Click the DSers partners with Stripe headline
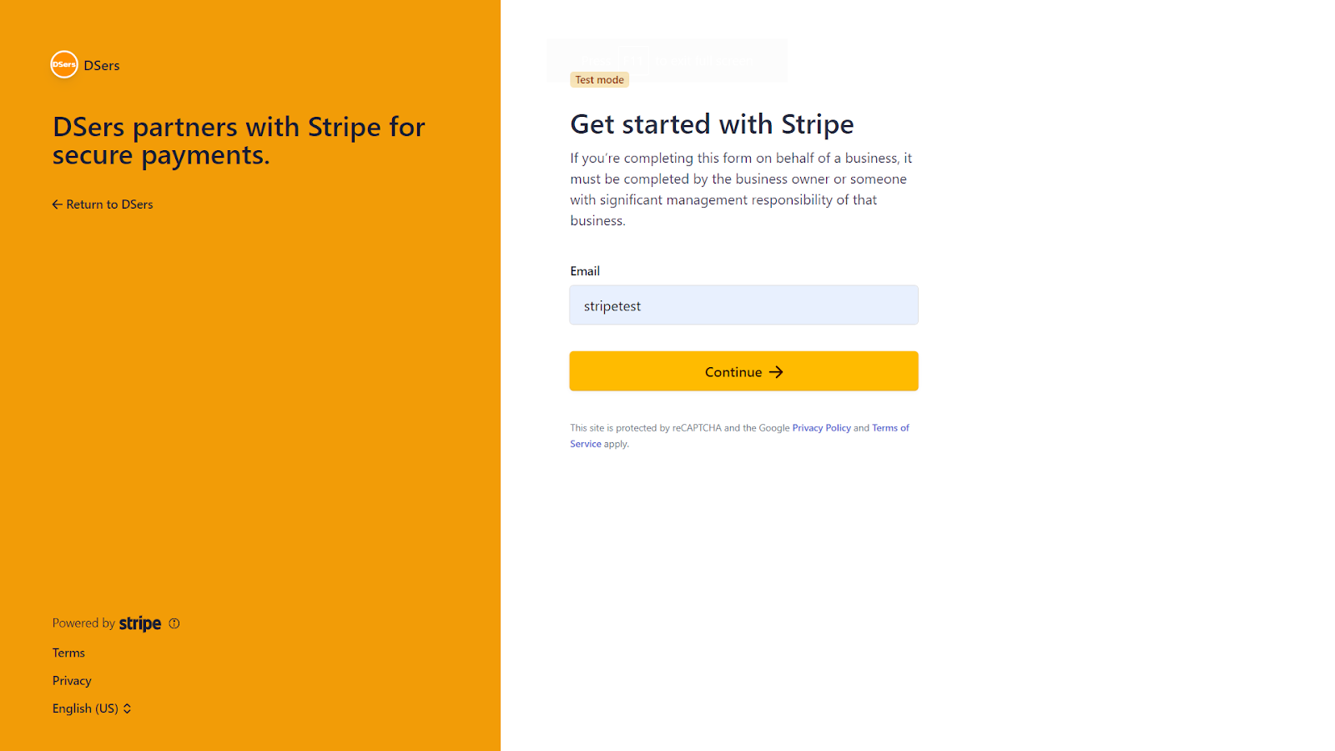Screen dimensions: 1335x751 239,141
